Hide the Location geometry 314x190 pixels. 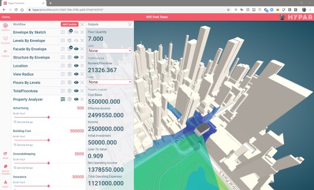(76, 66)
